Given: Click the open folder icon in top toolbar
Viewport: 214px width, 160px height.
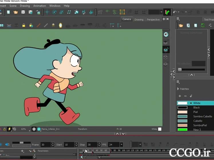Looking at the screenshot, I should [16, 12].
